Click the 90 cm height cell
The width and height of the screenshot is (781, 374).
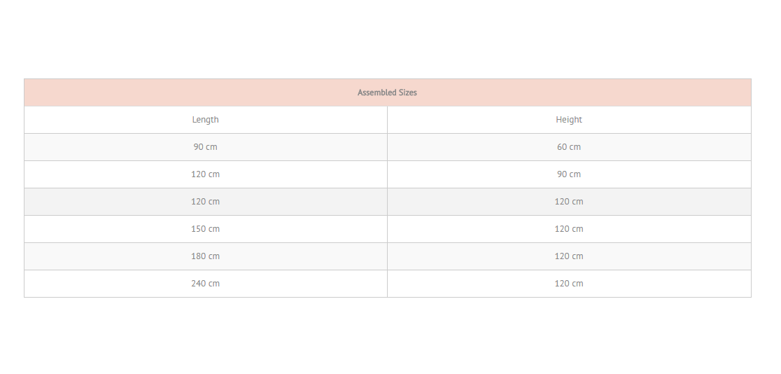pos(569,174)
